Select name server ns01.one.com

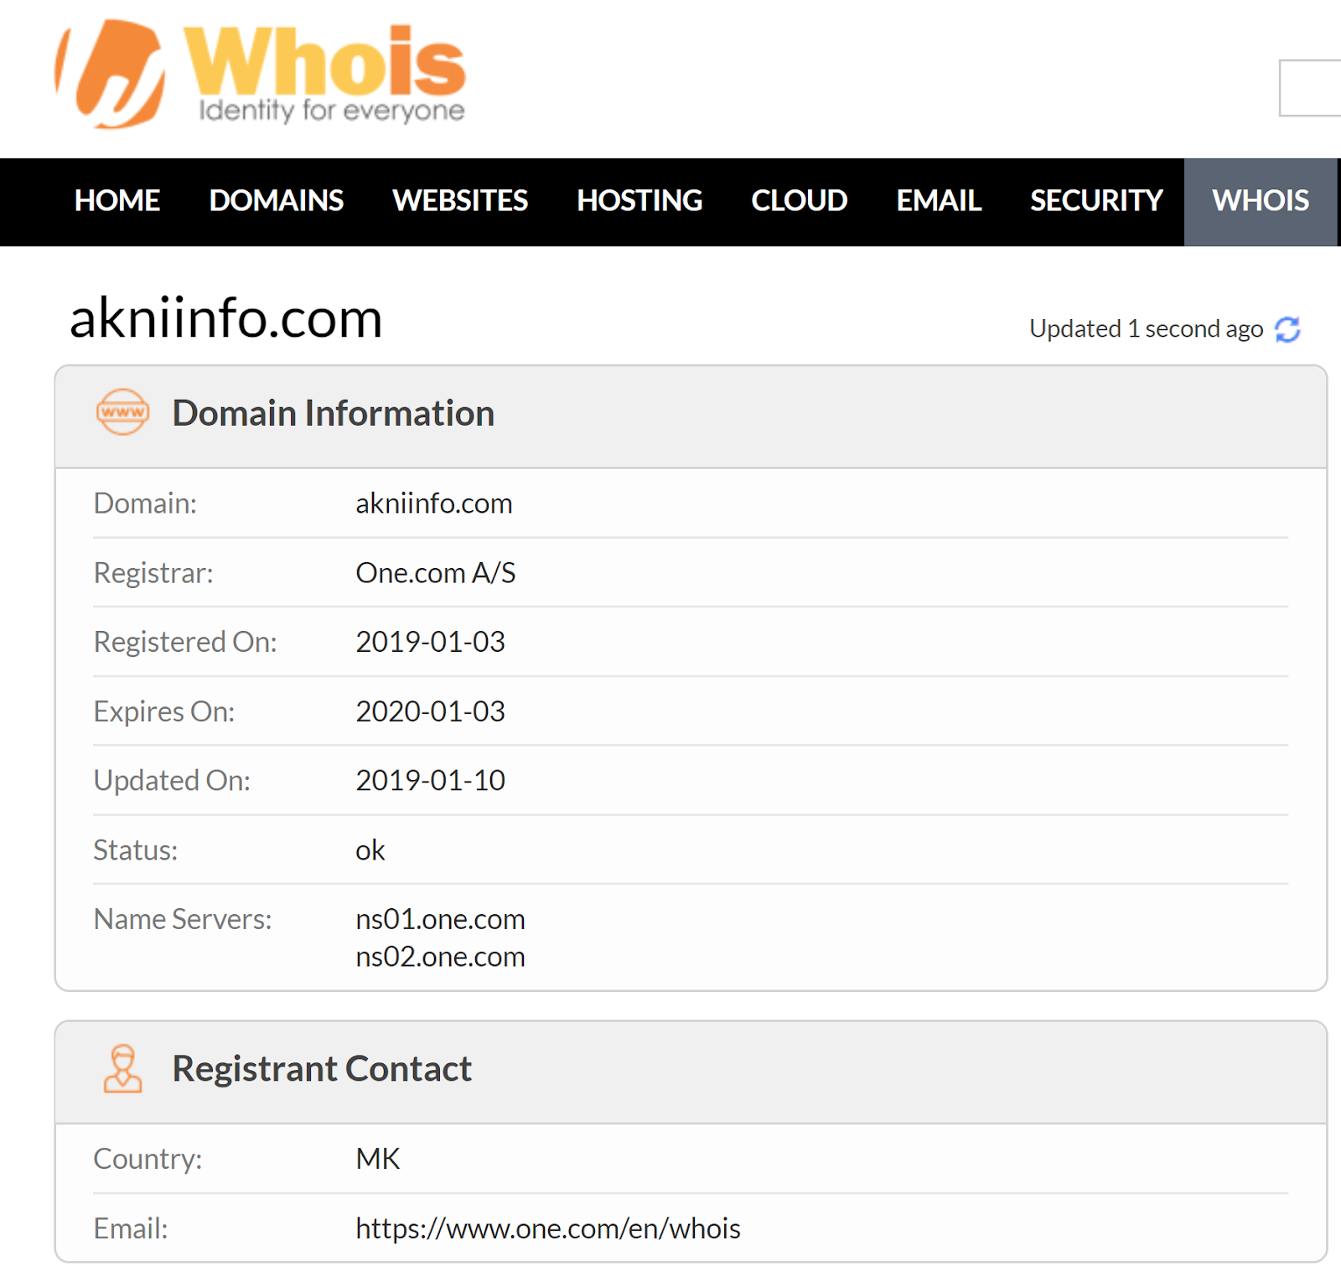441,919
